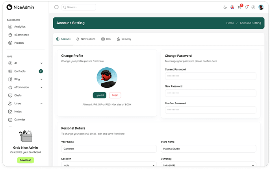This screenshot has width=271, height=170.
Task: Open the language selector UK flag
Action: pyautogui.click(x=232, y=7)
